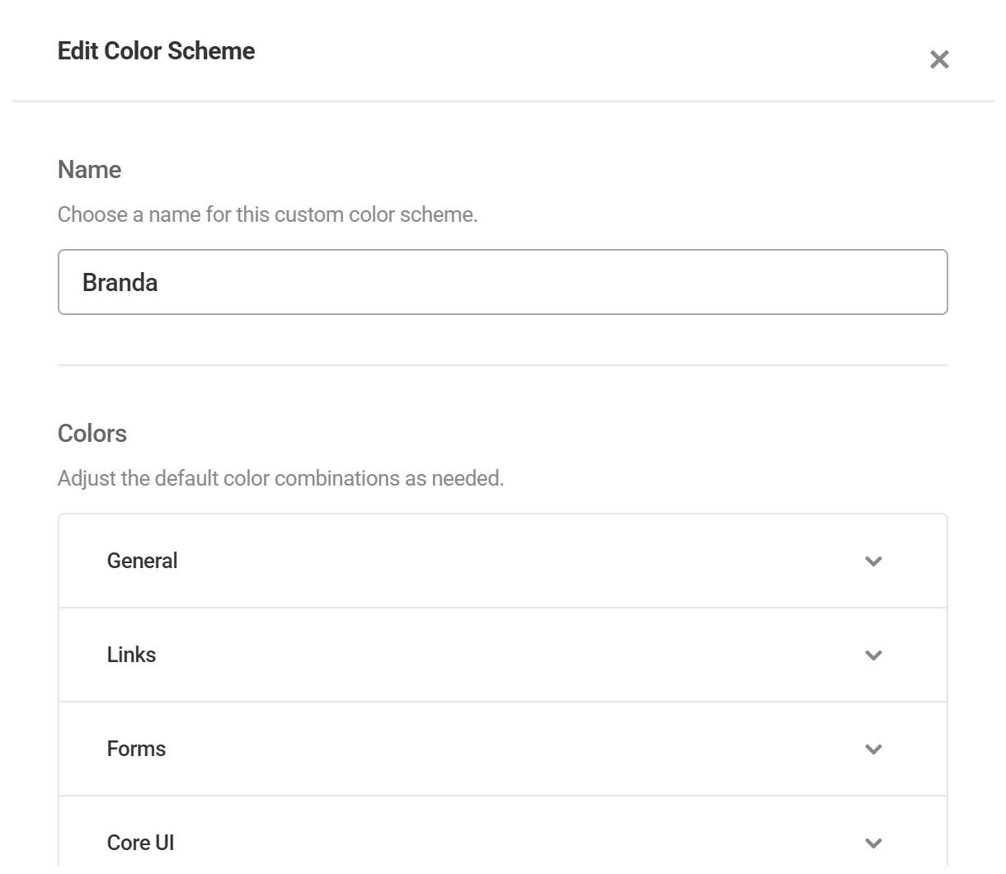Close the Edit Color Scheme dialog
The height and width of the screenshot is (874, 1006).
click(938, 59)
